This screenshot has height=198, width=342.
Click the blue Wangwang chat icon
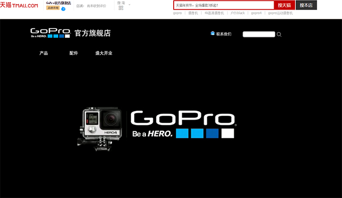63,9
